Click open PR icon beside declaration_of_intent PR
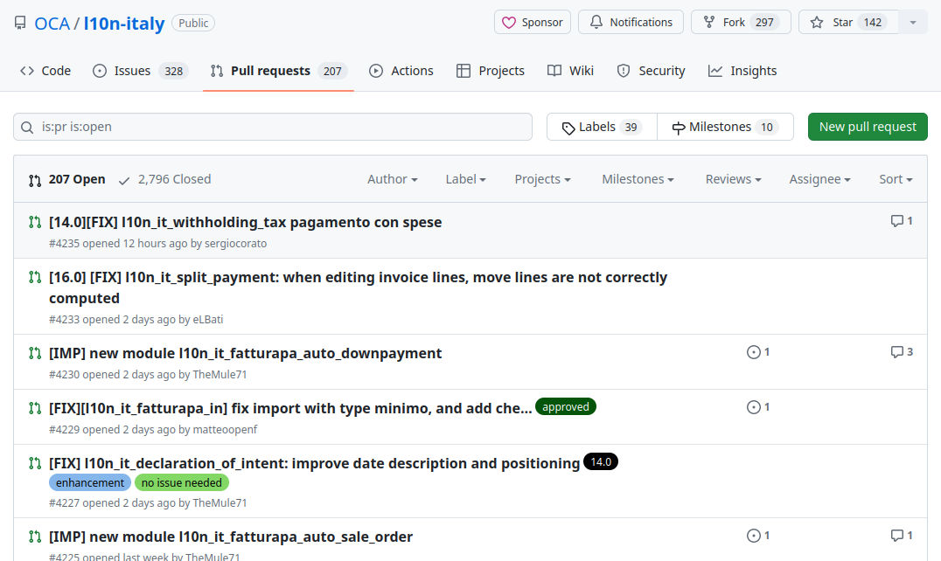Image resolution: width=941 pixels, height=561 pixels. tap(35, 463)
